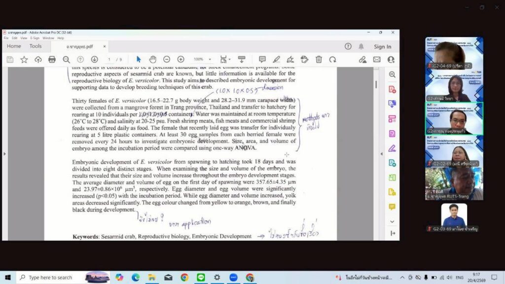505x284 pixels.
Task: Open the Fill & Sign tool in sidebar
Action: [x=392, y=148]
